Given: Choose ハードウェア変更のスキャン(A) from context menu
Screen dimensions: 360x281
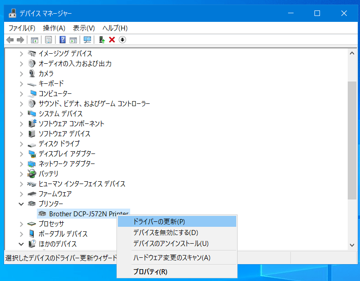Looking at the screenshot, I should point(177,258).
